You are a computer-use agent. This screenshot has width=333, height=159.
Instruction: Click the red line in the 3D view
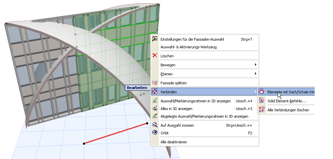[116, 133]
